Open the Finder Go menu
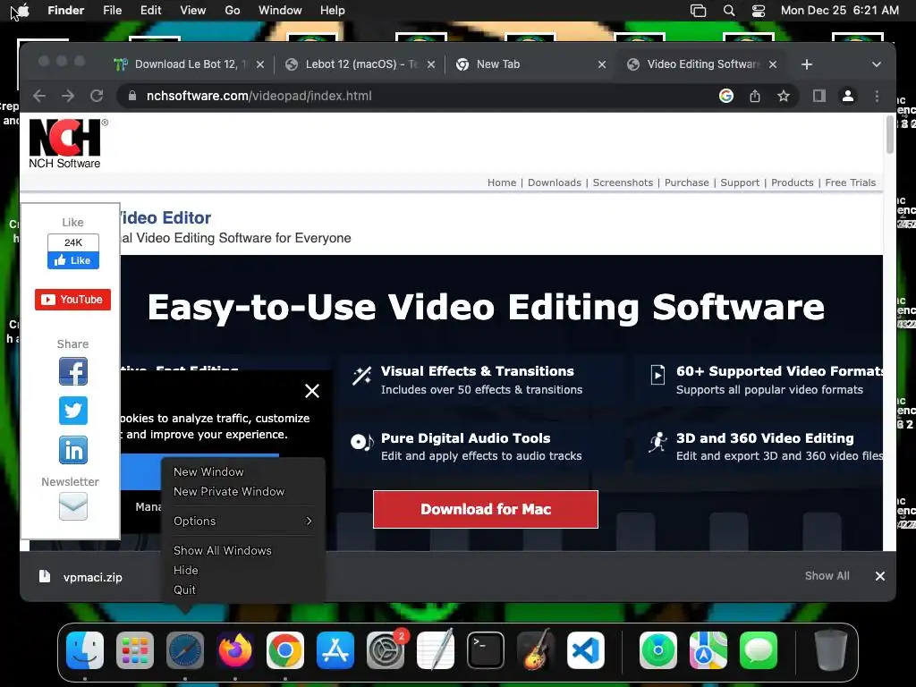 click(233, 11)
